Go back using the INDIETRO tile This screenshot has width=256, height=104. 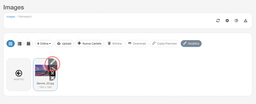(x=19, y=75)
